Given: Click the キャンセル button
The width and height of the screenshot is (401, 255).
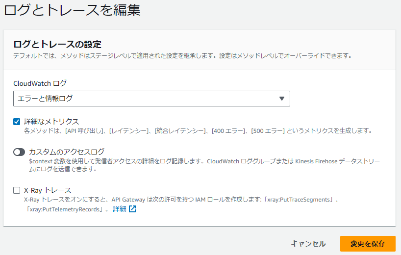Looking at the screenshot, I should click(x=308, y=244).
